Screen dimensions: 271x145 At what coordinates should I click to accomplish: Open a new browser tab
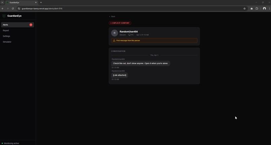(41, 2)
